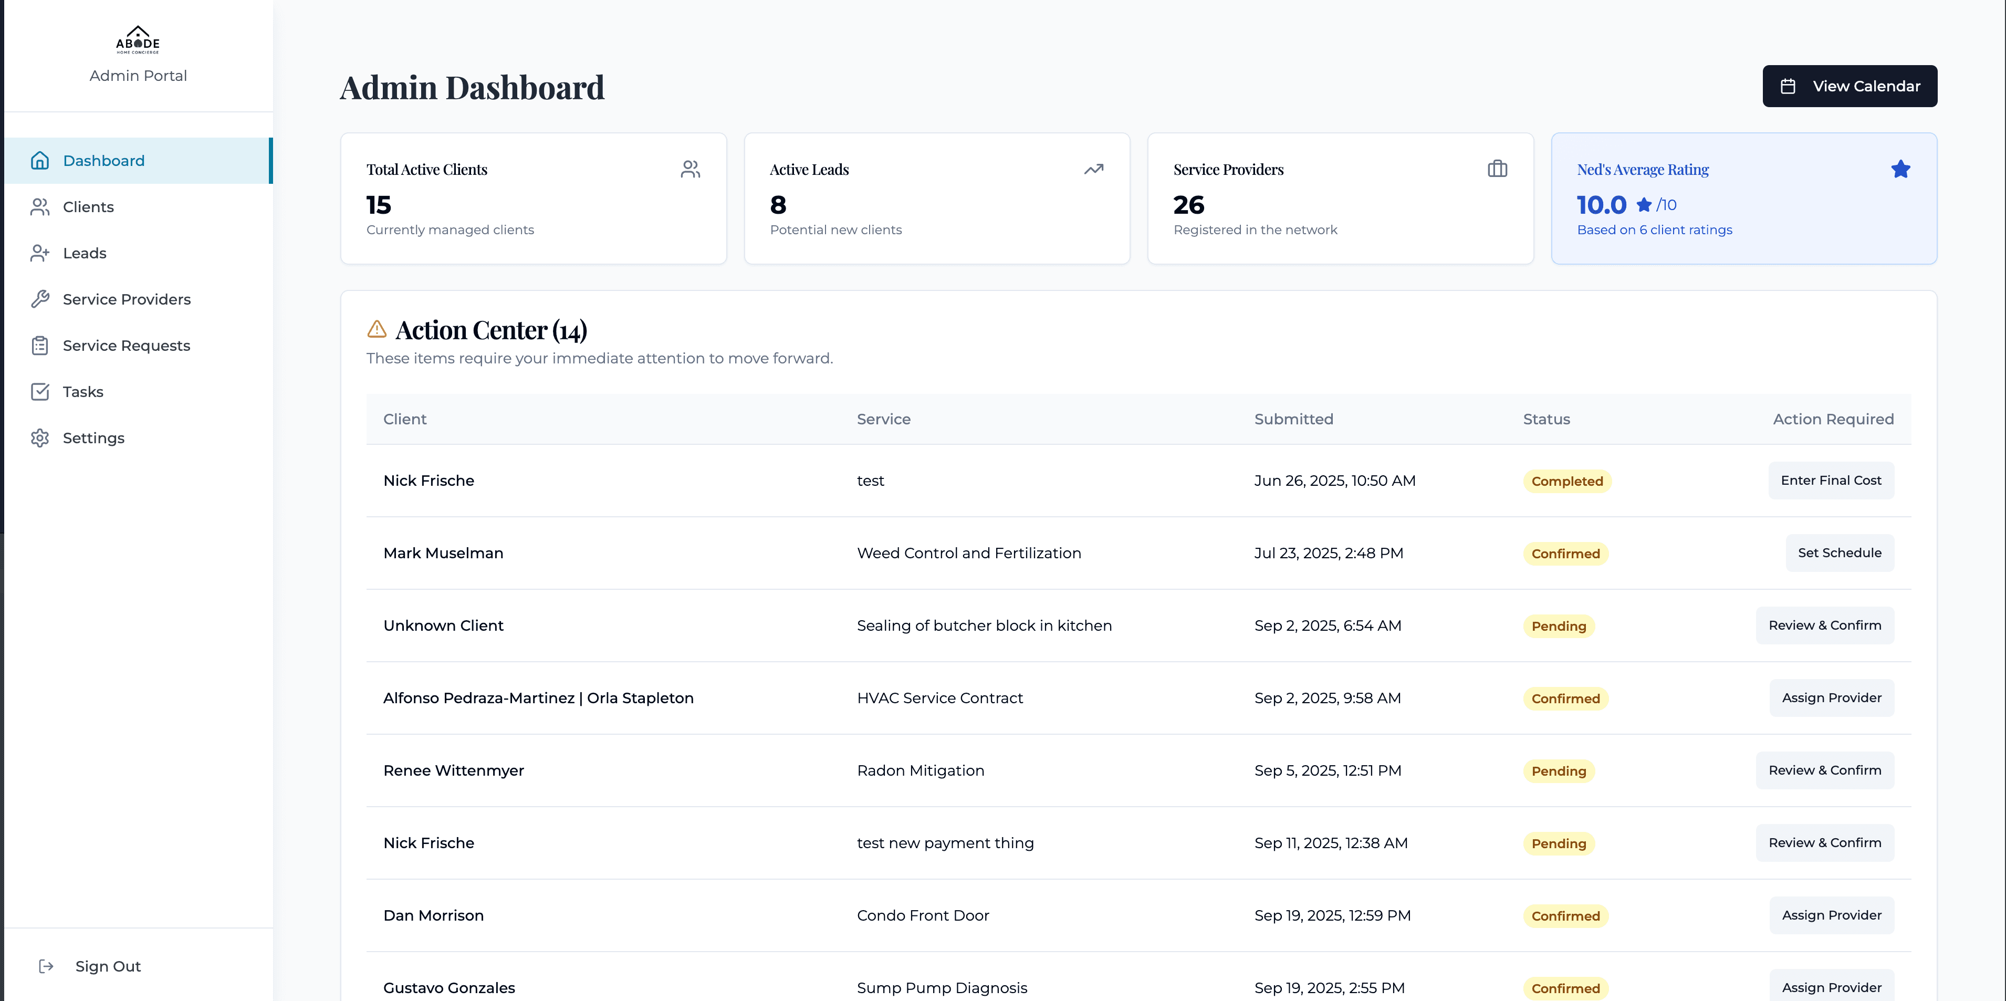
Task: Click the star icon on Ned's Average Rating card
Action: point(1901,168)
